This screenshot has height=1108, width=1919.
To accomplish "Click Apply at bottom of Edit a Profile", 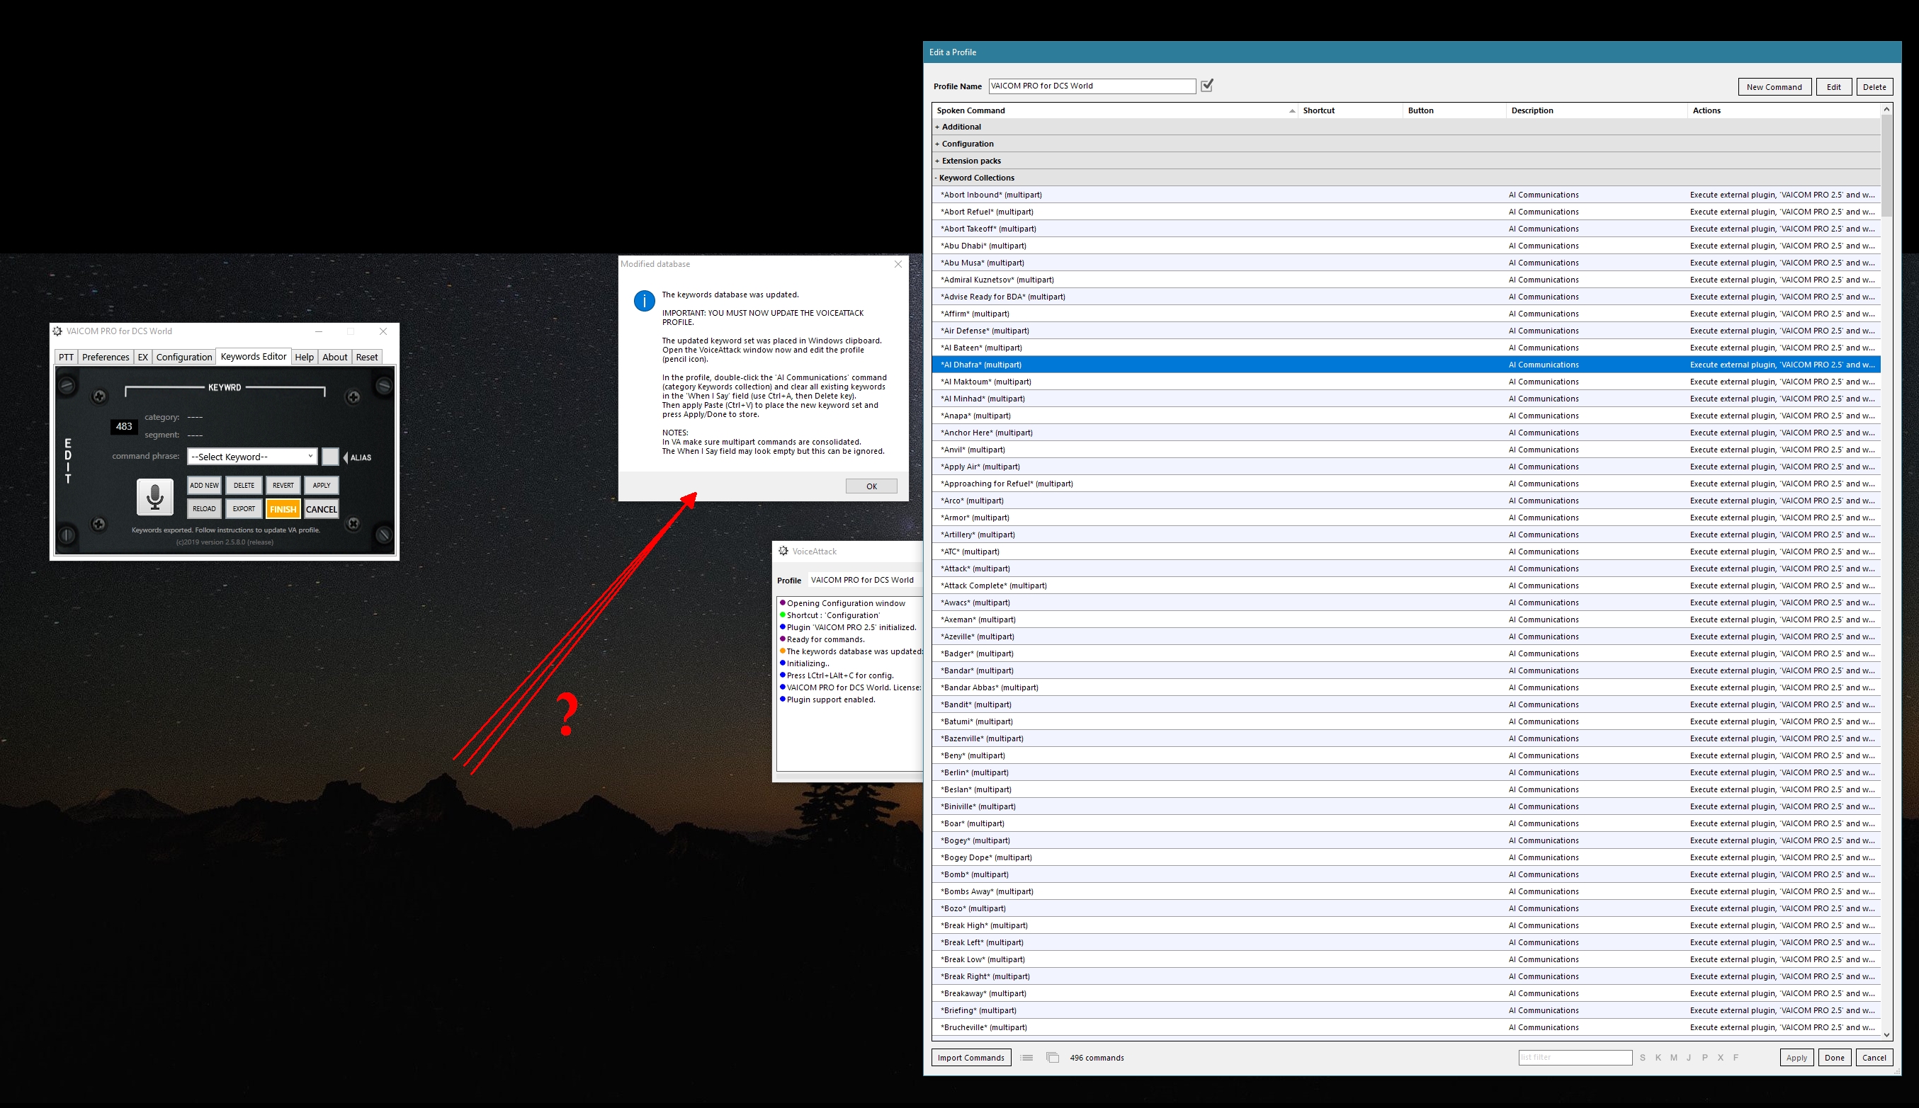I will point(1797,1057).
